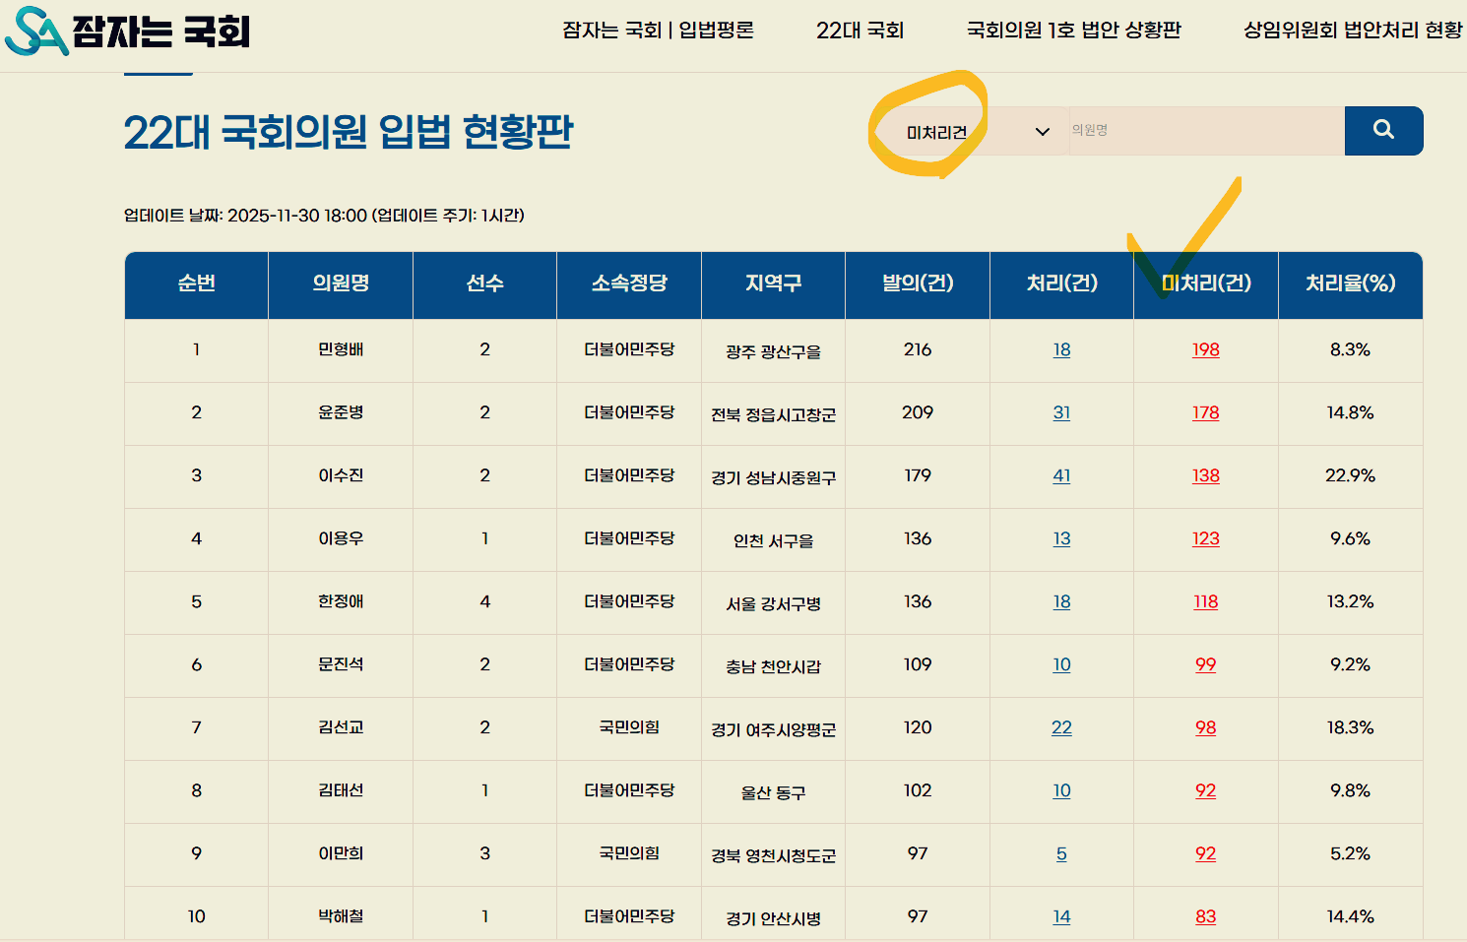
Task: Open 민형배's processed bills link 18
Action: [1061, 349]
